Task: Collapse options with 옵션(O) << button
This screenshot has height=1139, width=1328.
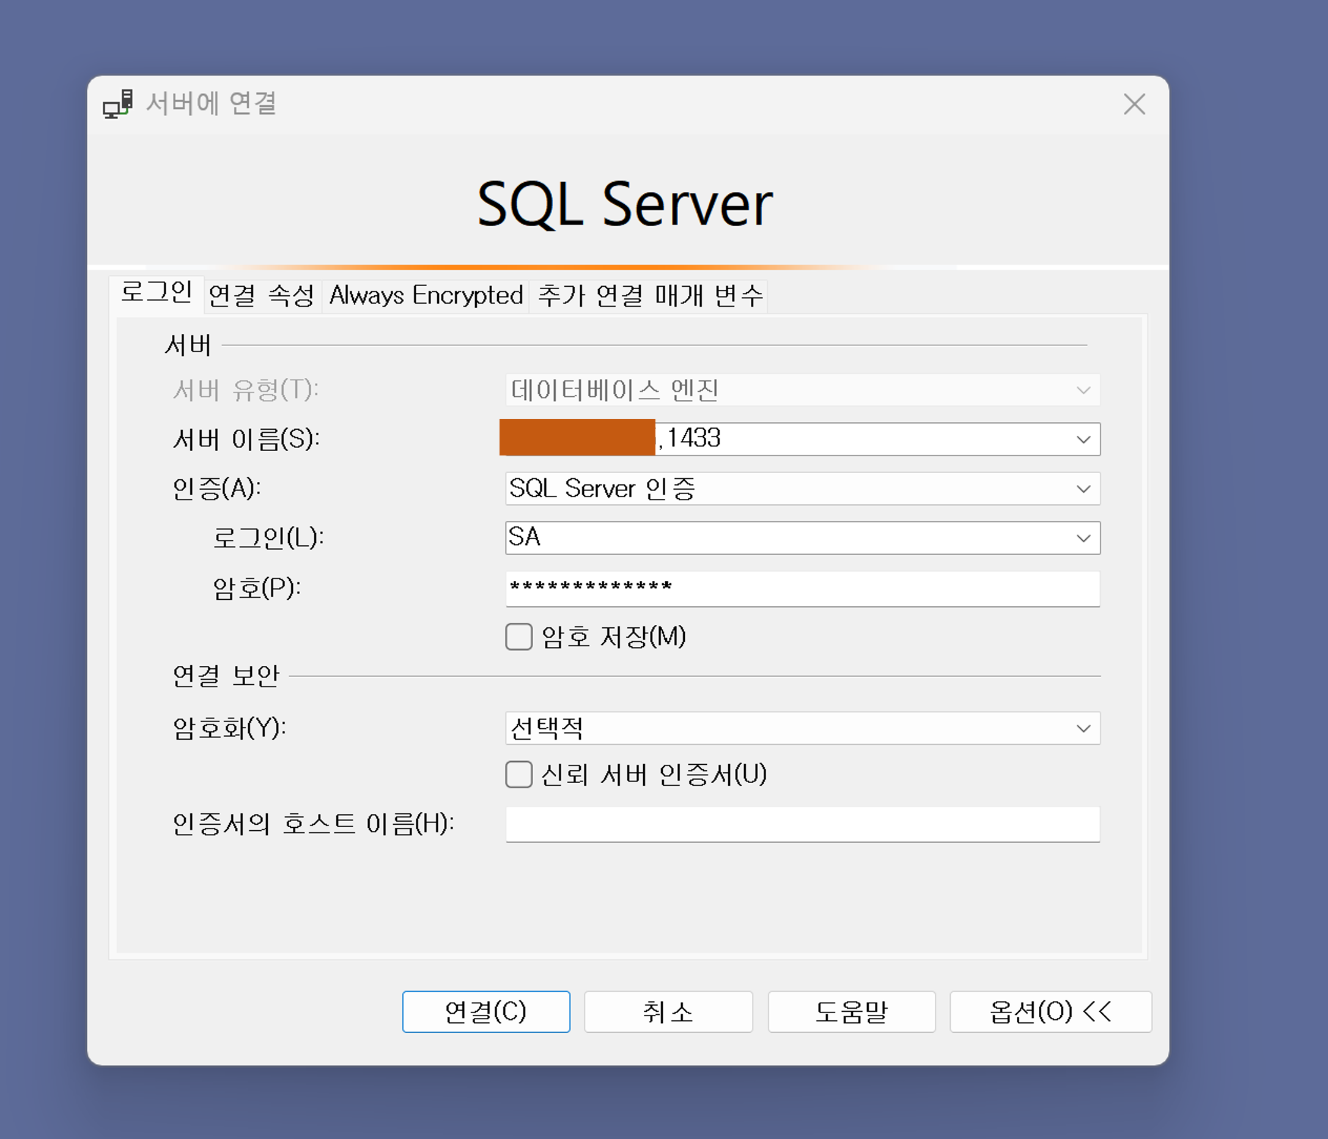Action: (x=1050, y=1011)
